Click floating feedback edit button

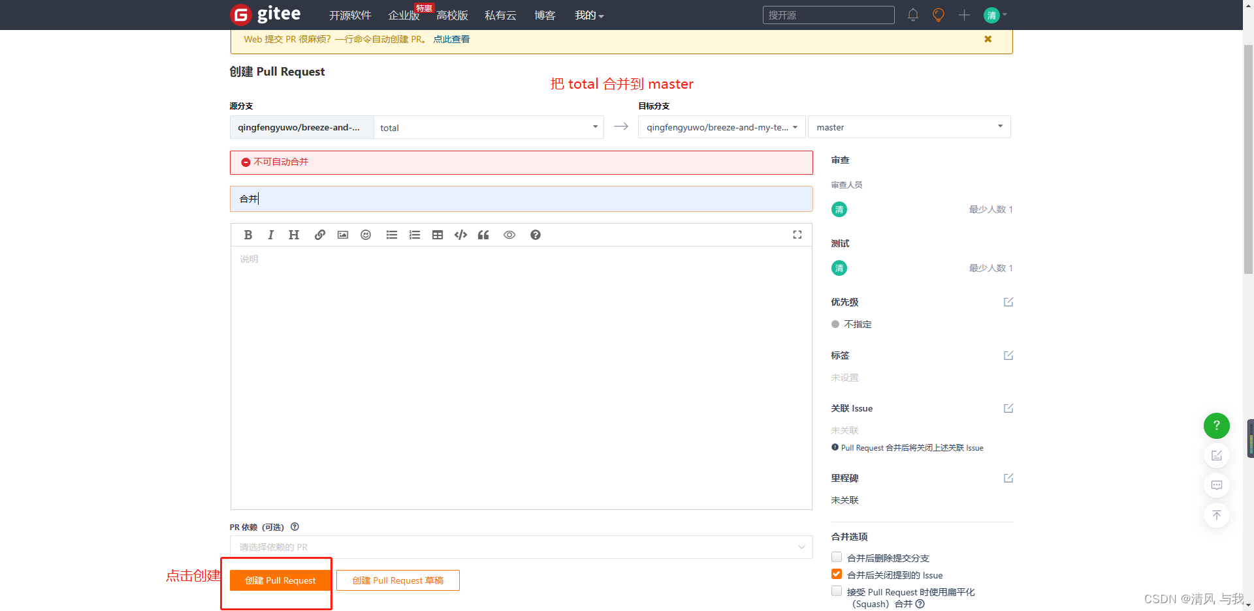point(1216,455)
